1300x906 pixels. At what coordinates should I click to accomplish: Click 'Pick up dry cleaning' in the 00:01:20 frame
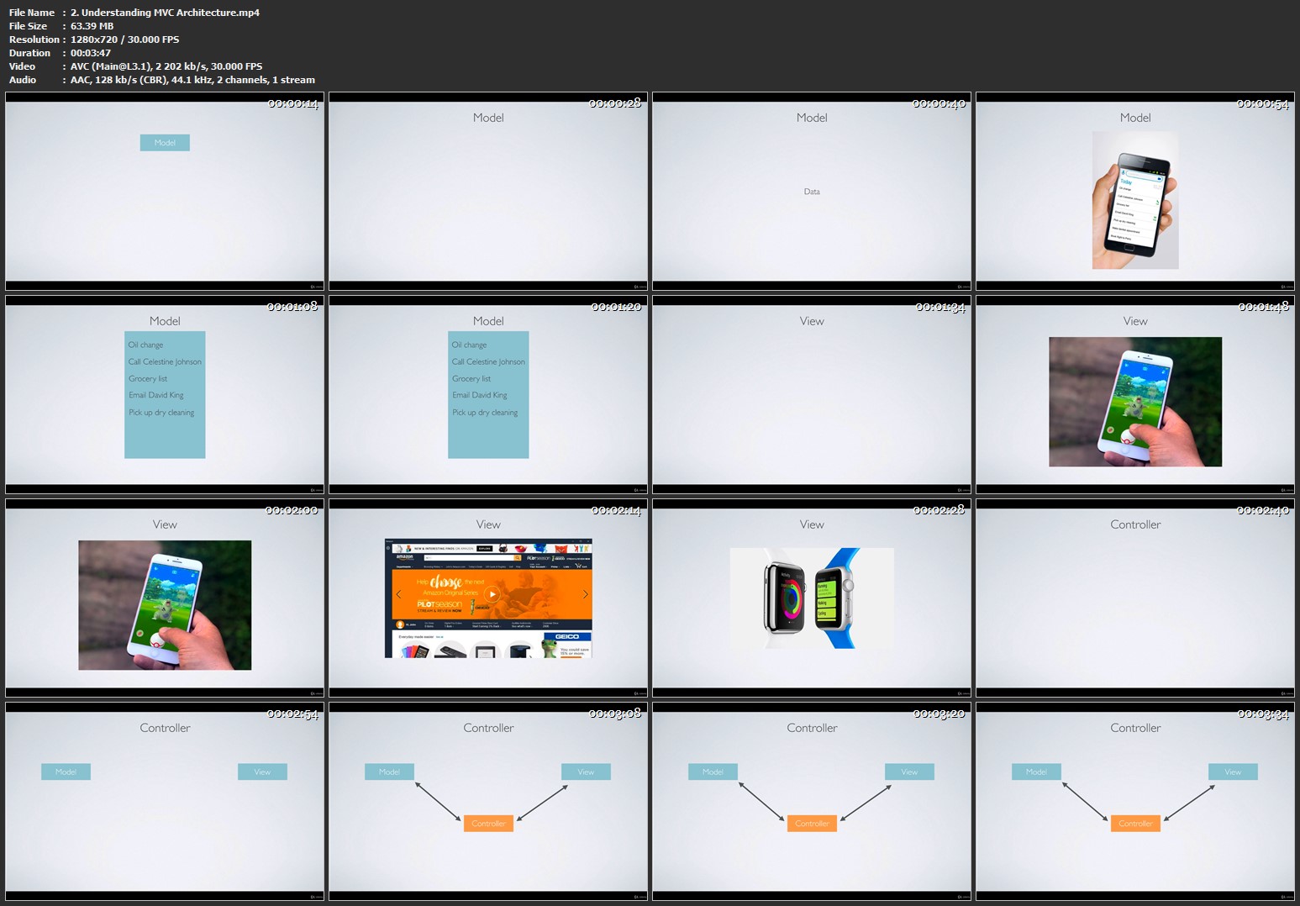(x=485, y=413)
